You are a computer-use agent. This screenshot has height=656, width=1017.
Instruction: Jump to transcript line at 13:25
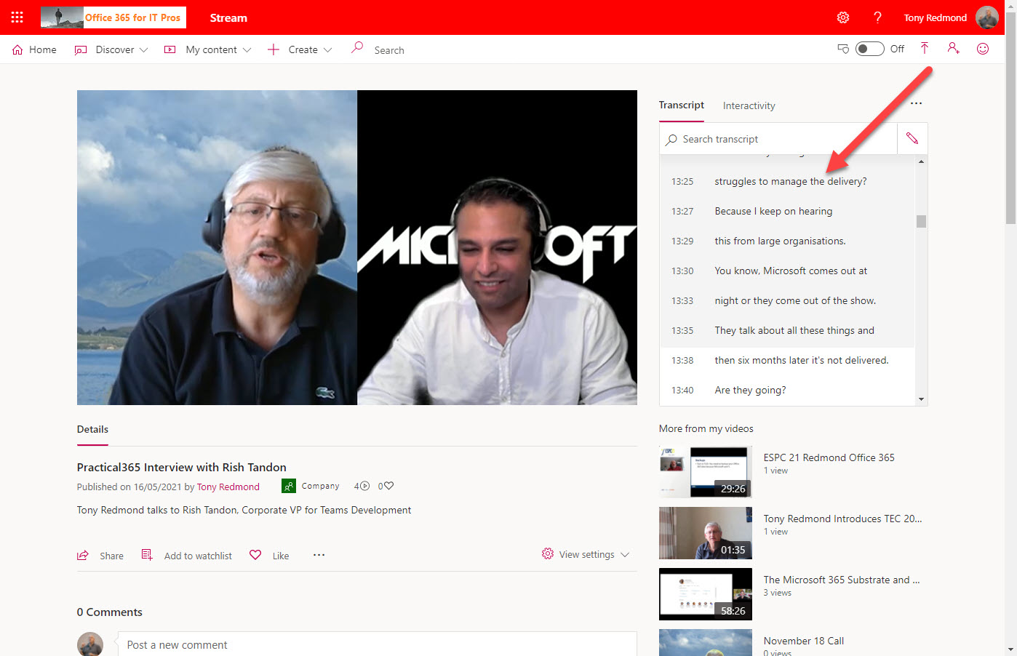click(787, 181)
